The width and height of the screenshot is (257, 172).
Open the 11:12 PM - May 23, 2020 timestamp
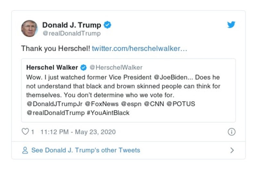point(78,132)
